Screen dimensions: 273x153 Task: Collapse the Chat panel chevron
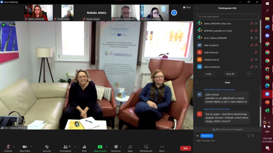click(198, 83)
